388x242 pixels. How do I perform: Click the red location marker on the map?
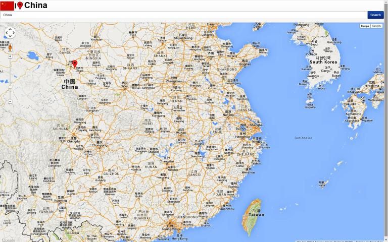(75, 64)
